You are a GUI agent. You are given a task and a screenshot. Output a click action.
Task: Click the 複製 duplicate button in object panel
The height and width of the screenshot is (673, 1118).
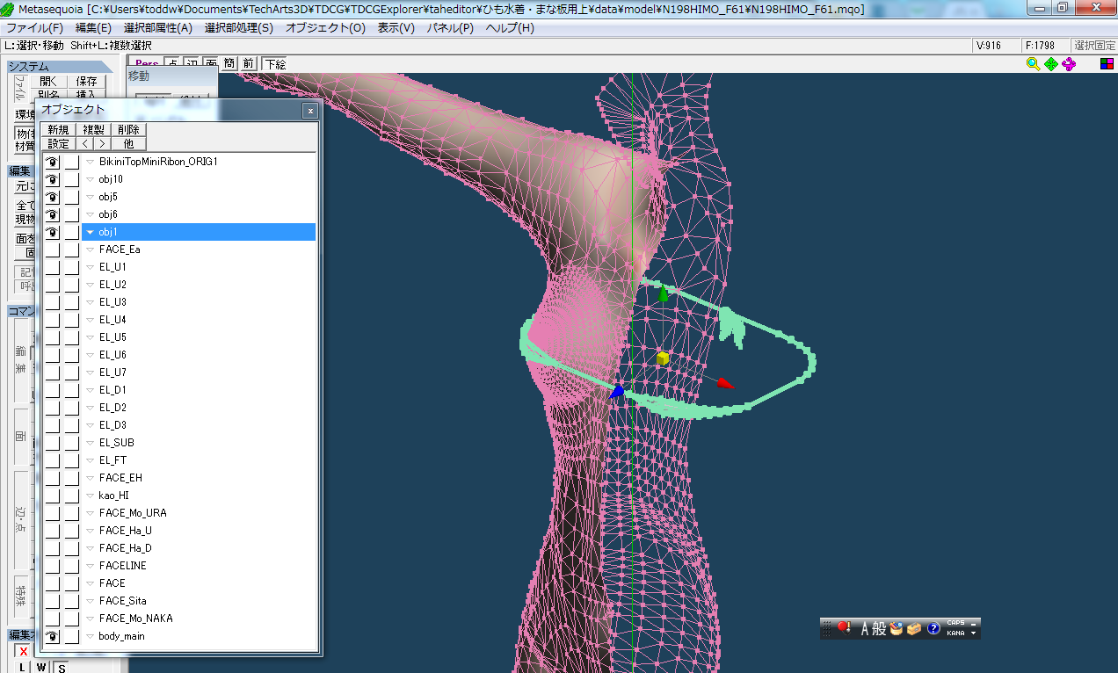pyautogui.click(x=93, y=129)
